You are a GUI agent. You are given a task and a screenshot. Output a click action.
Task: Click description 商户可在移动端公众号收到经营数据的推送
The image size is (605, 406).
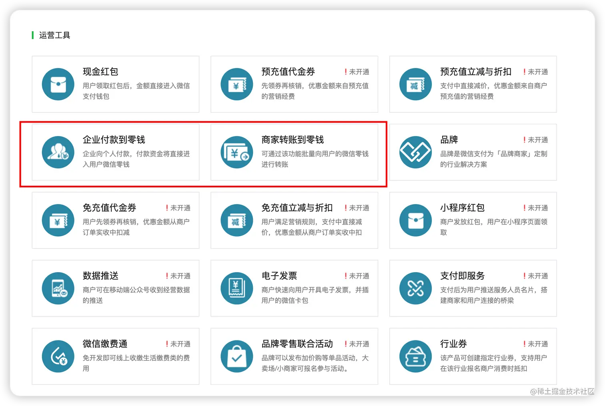tap(136, 295)
